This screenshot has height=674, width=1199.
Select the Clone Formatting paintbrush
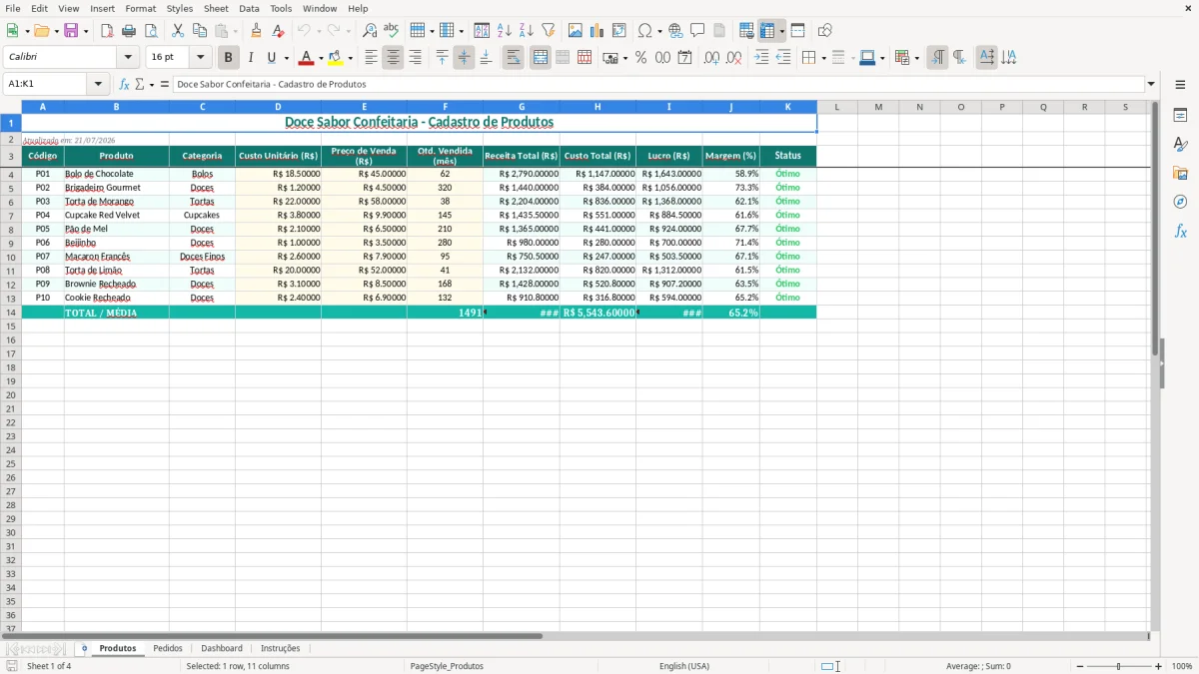point(256,31)
